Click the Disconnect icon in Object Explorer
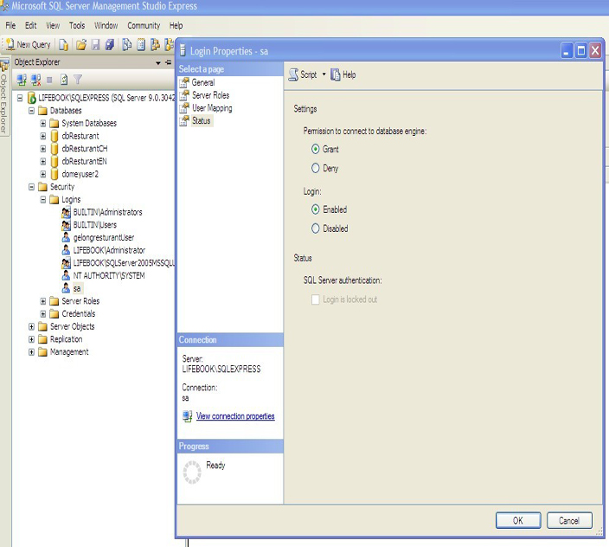This screenshot has height=547, width=609. pyautogui.click(x=35, y=79)
